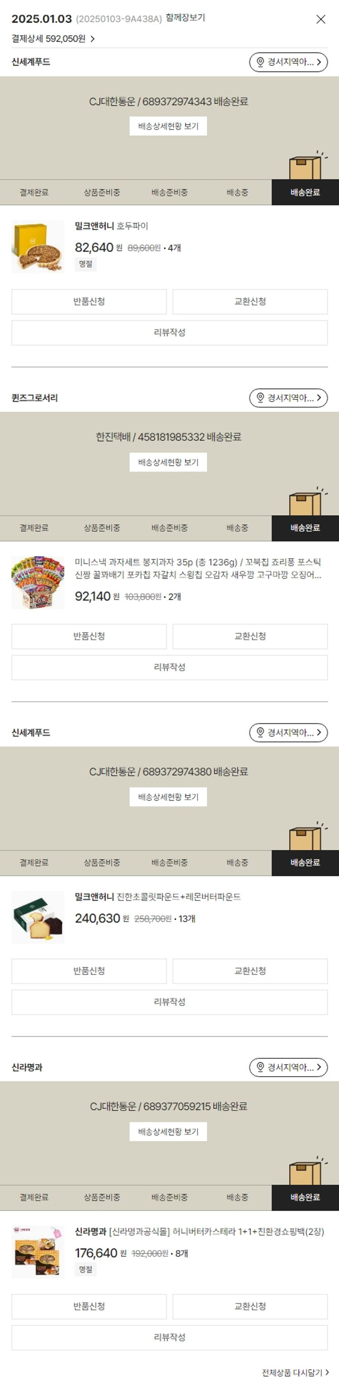Request 반품신청 for 호두파이
Screen dimensions: 339x1384
[x=89, y=302]
